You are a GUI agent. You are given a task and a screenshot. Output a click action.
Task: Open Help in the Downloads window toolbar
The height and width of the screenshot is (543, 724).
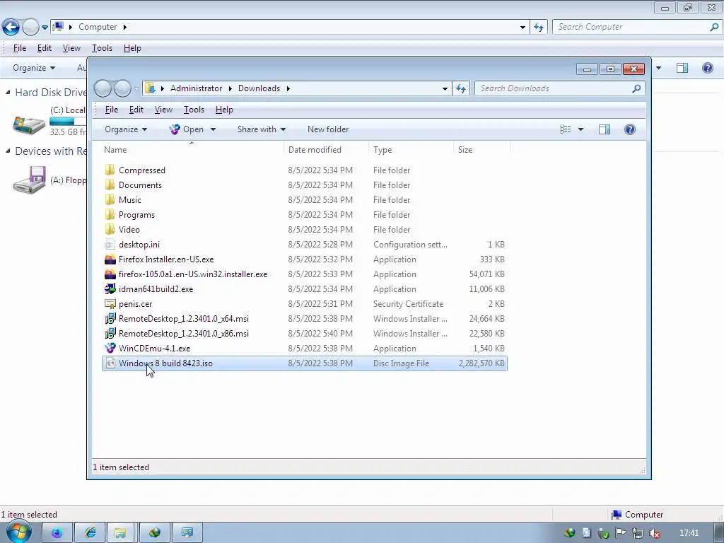tap(630, 129)
